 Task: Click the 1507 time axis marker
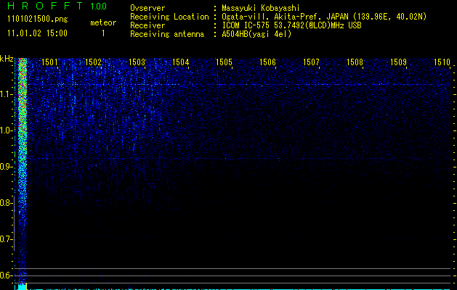[x=311, y=62]
